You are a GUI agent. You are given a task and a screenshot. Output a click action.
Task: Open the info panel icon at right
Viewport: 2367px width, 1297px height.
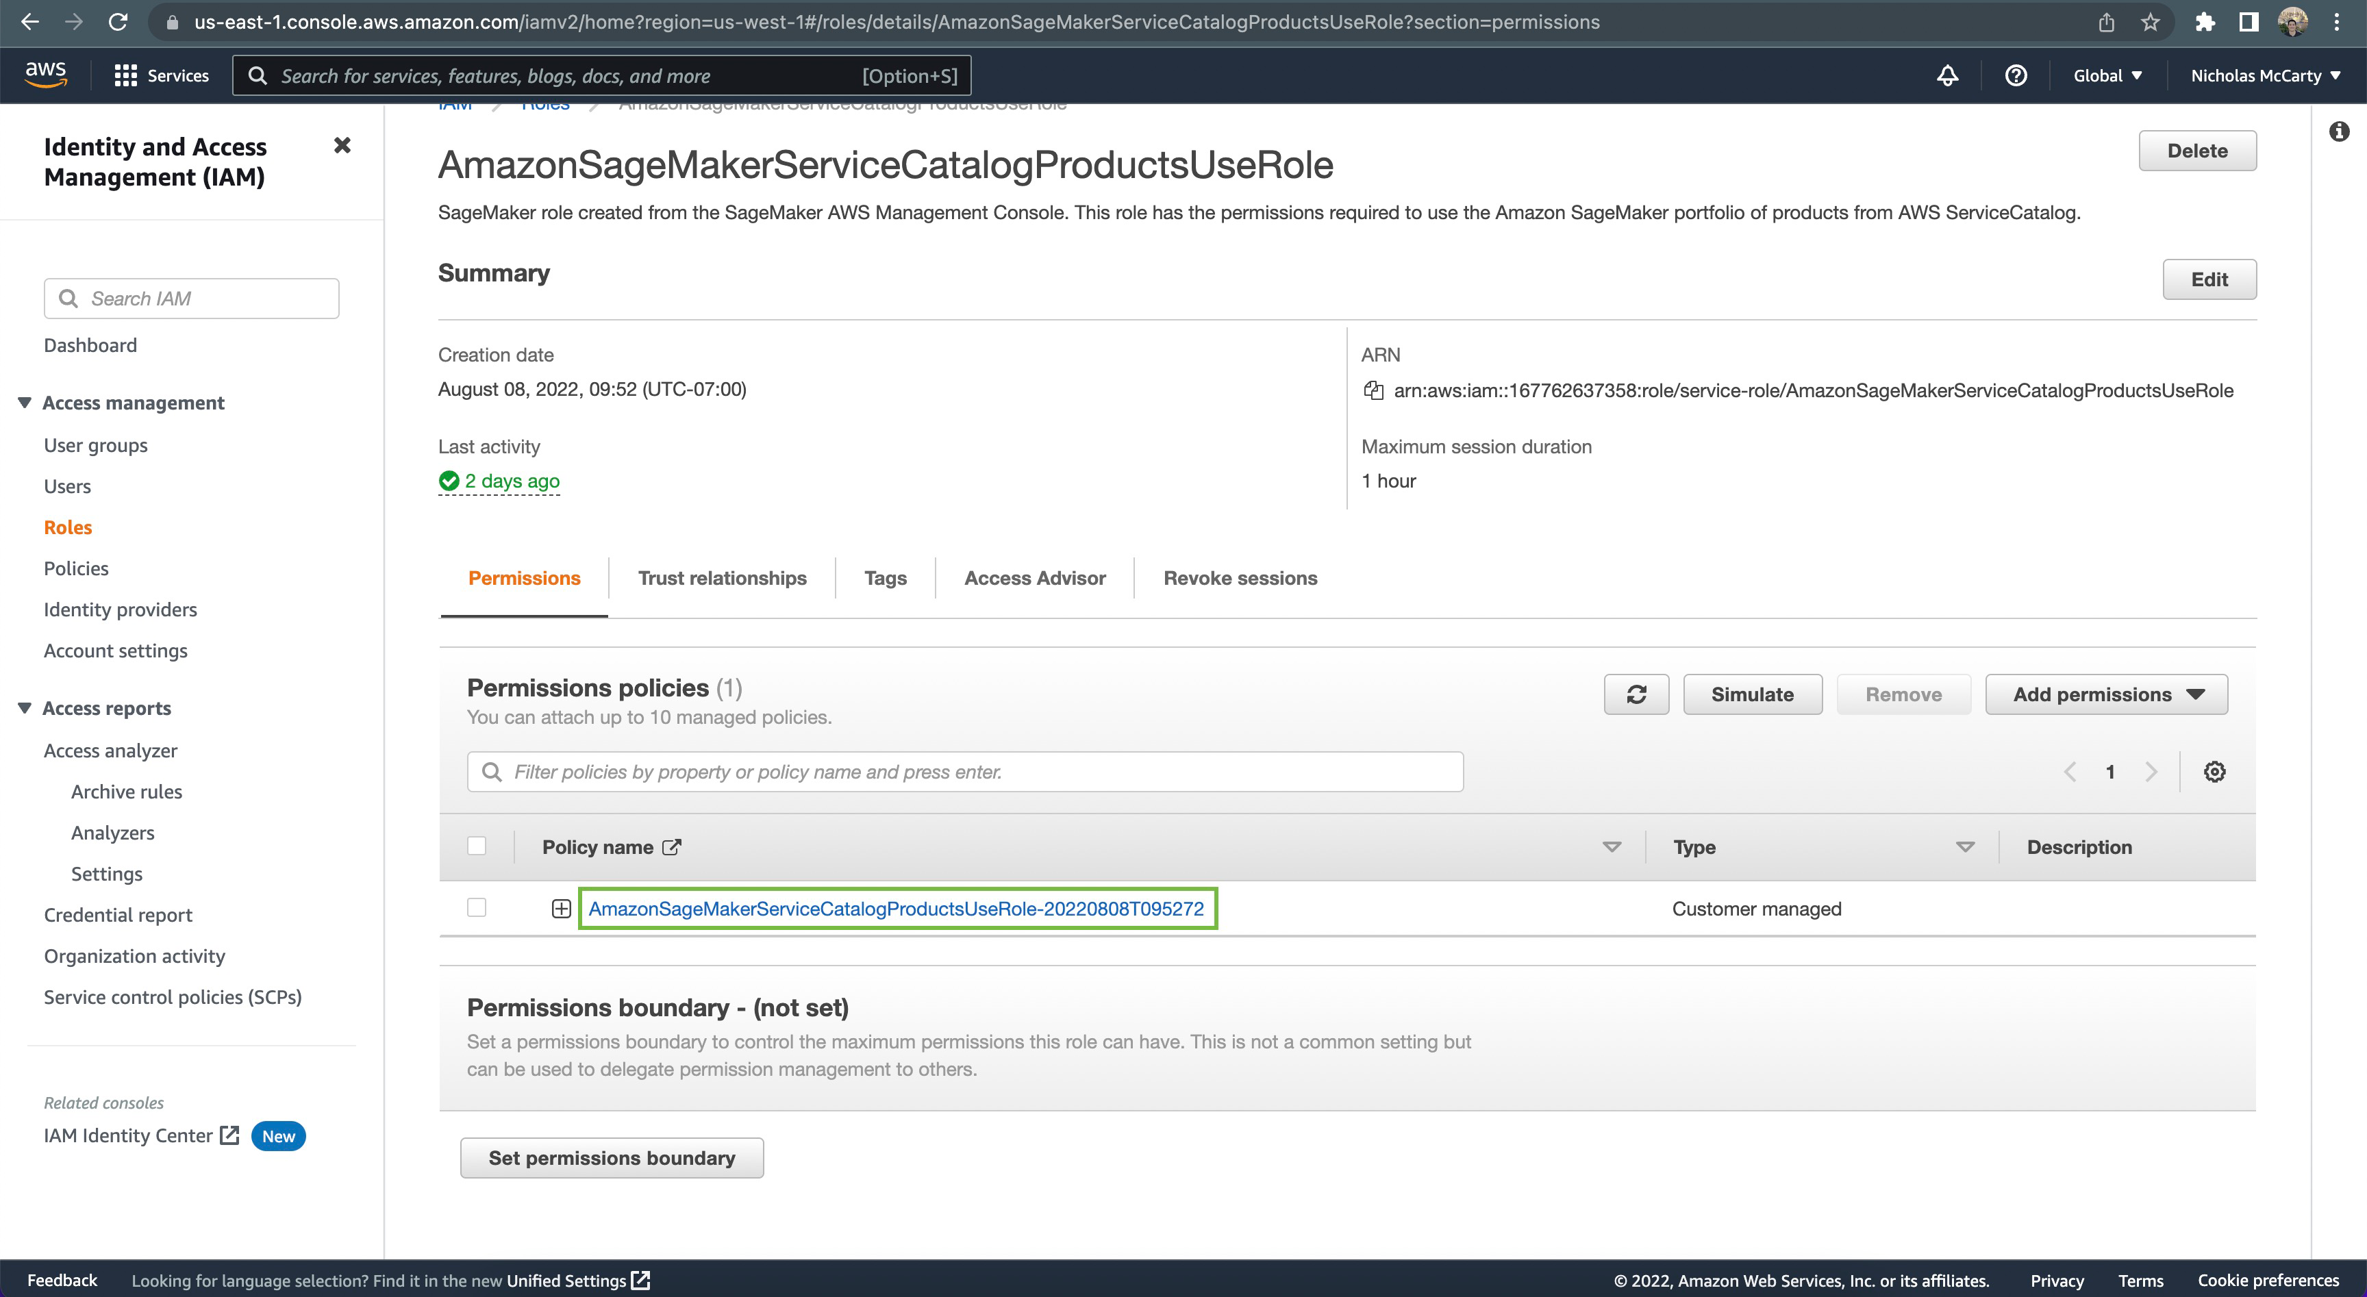click(2338, 131)
